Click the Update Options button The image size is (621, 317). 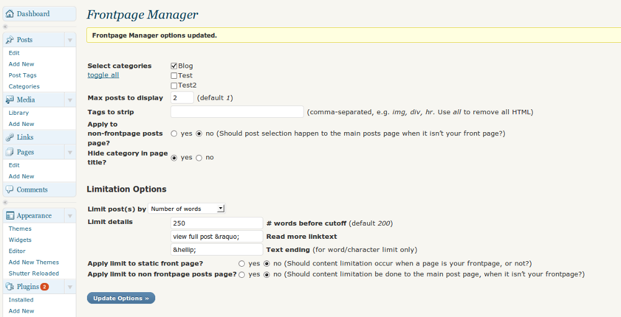pos(121,298)
